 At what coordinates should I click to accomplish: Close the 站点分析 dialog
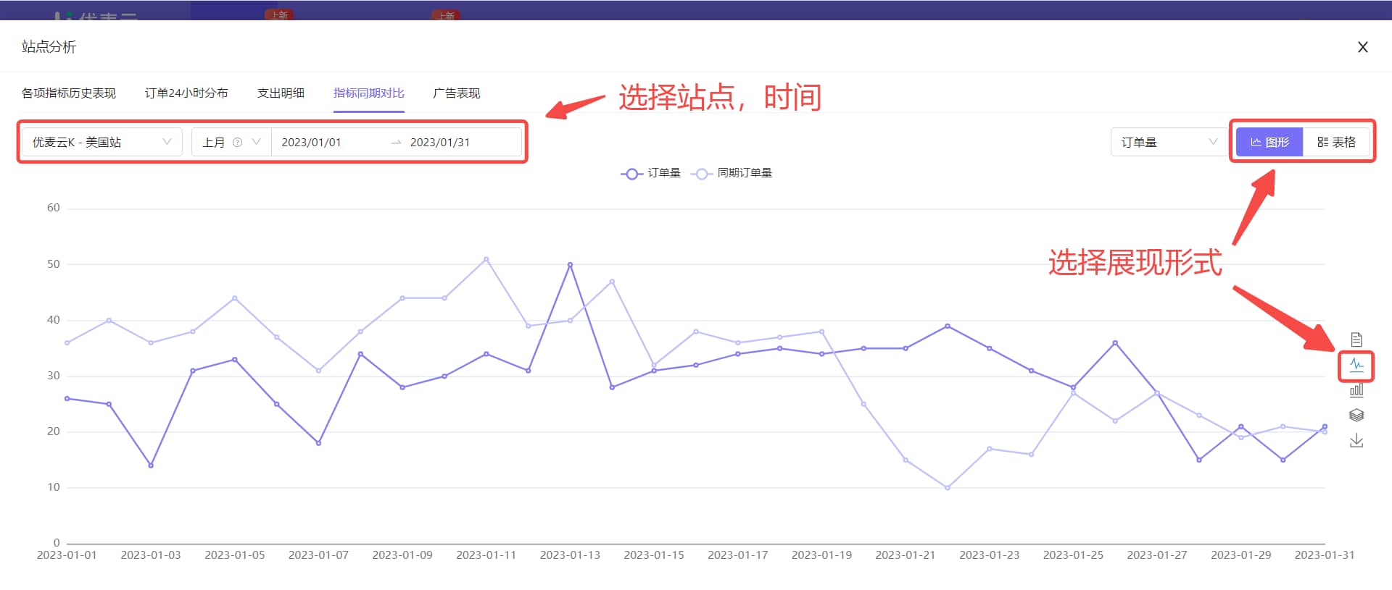point(1363,47)
